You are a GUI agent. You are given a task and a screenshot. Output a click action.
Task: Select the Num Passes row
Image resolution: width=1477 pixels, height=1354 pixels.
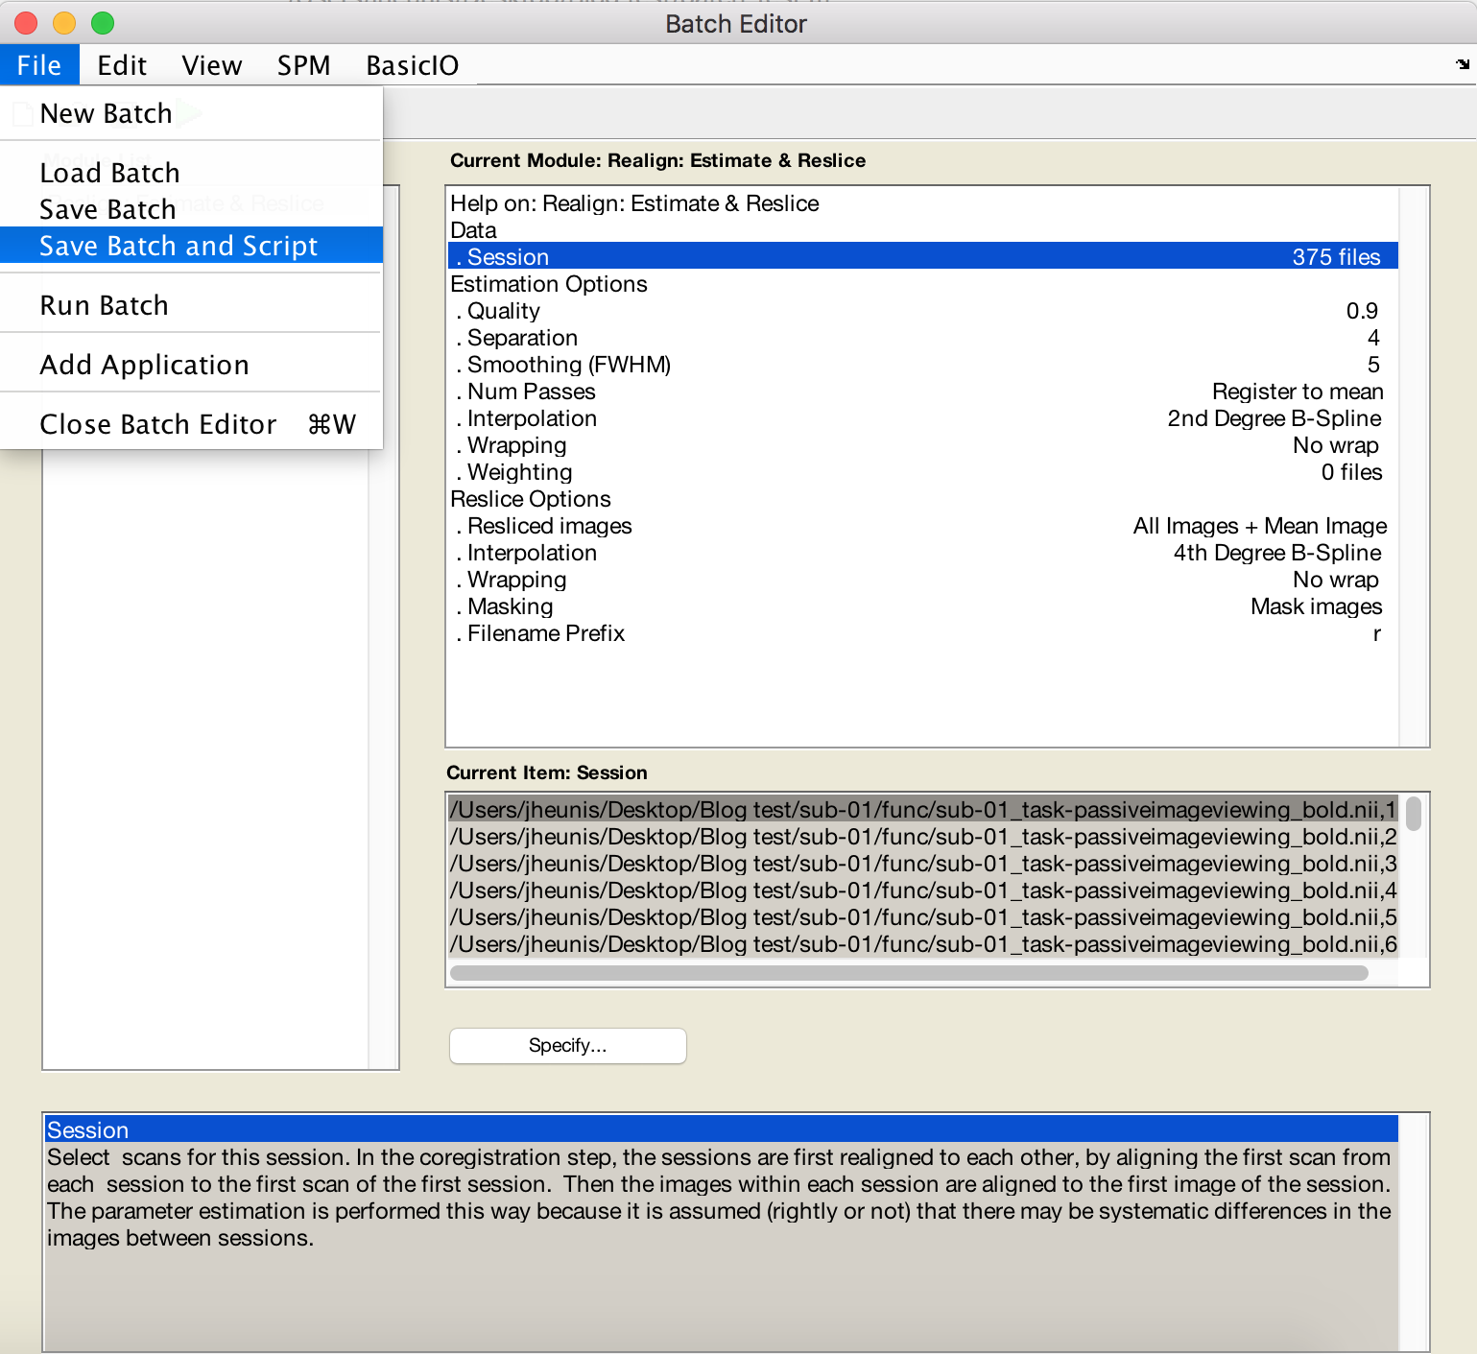(923, 392)
